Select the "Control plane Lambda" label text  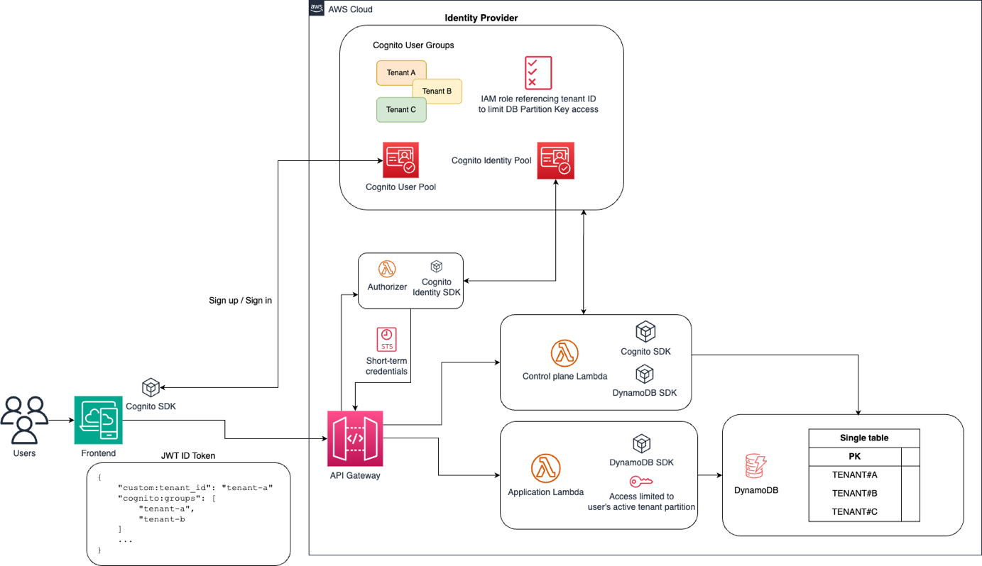tap(564, 377)
